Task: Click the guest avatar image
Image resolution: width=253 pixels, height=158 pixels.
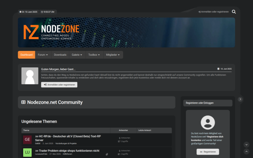Action: 30,76
